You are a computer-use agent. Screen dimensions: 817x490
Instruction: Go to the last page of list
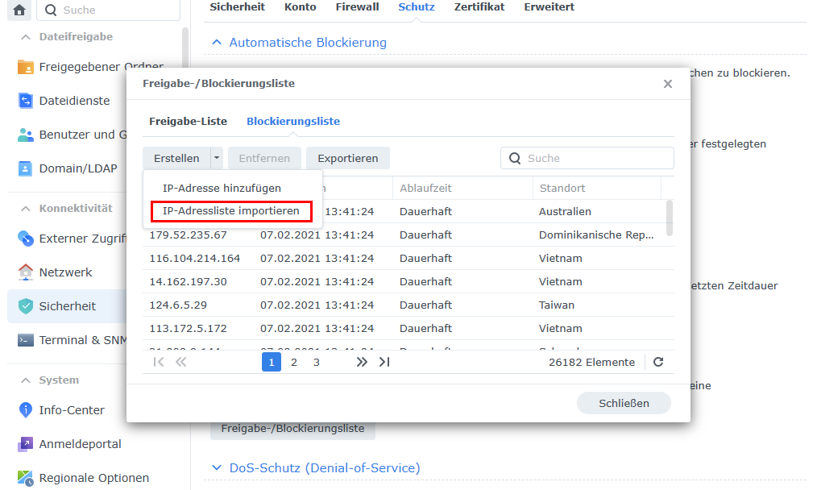384,363
